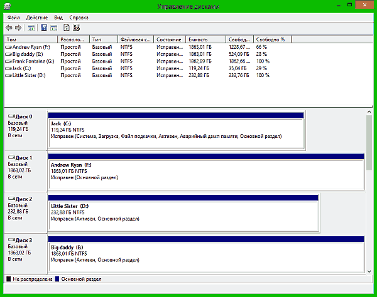Select Frank Fontaine (G:) in the volume list
The image size is (377, 297).
[33, 61]
